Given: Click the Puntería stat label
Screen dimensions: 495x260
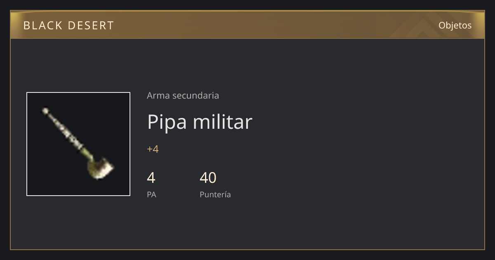Looking at the screenshot, I should click(215, 195).
